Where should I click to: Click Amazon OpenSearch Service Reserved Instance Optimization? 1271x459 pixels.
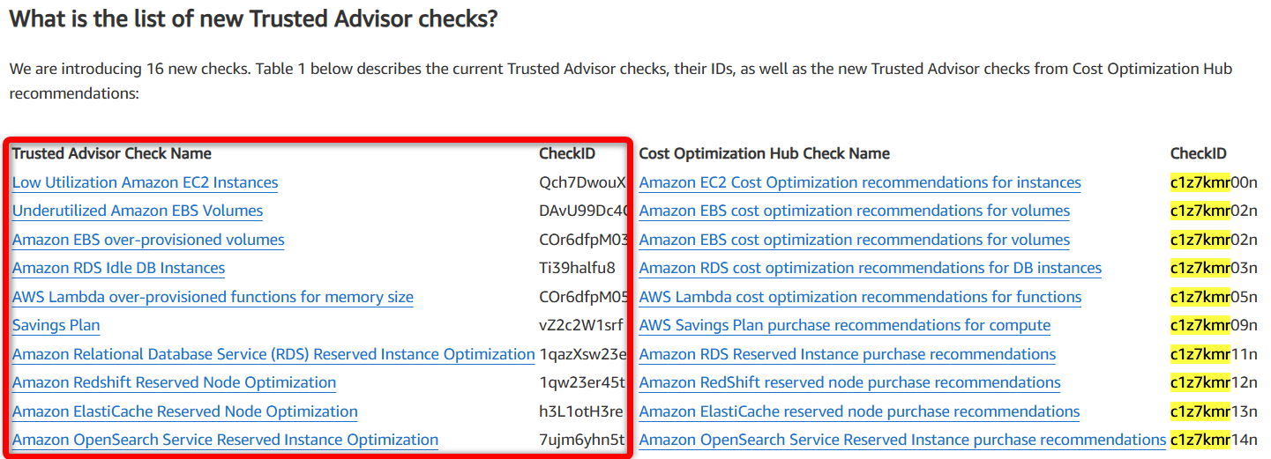click(225, 440)
